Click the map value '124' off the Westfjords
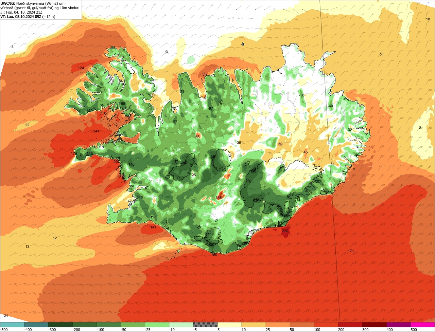435x332 pixels. coord(81,68)
